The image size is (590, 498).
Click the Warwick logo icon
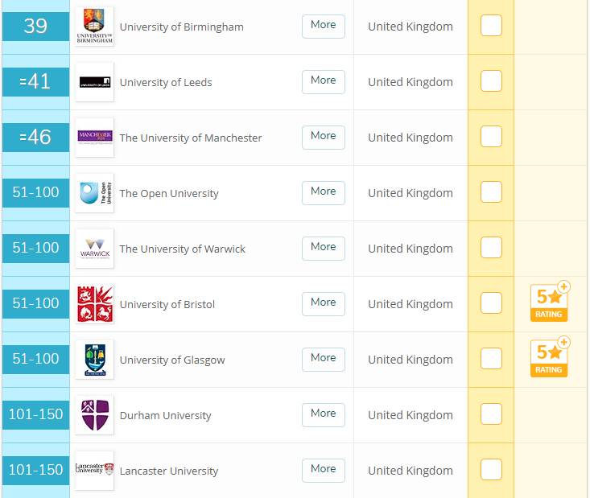[94, 249]
